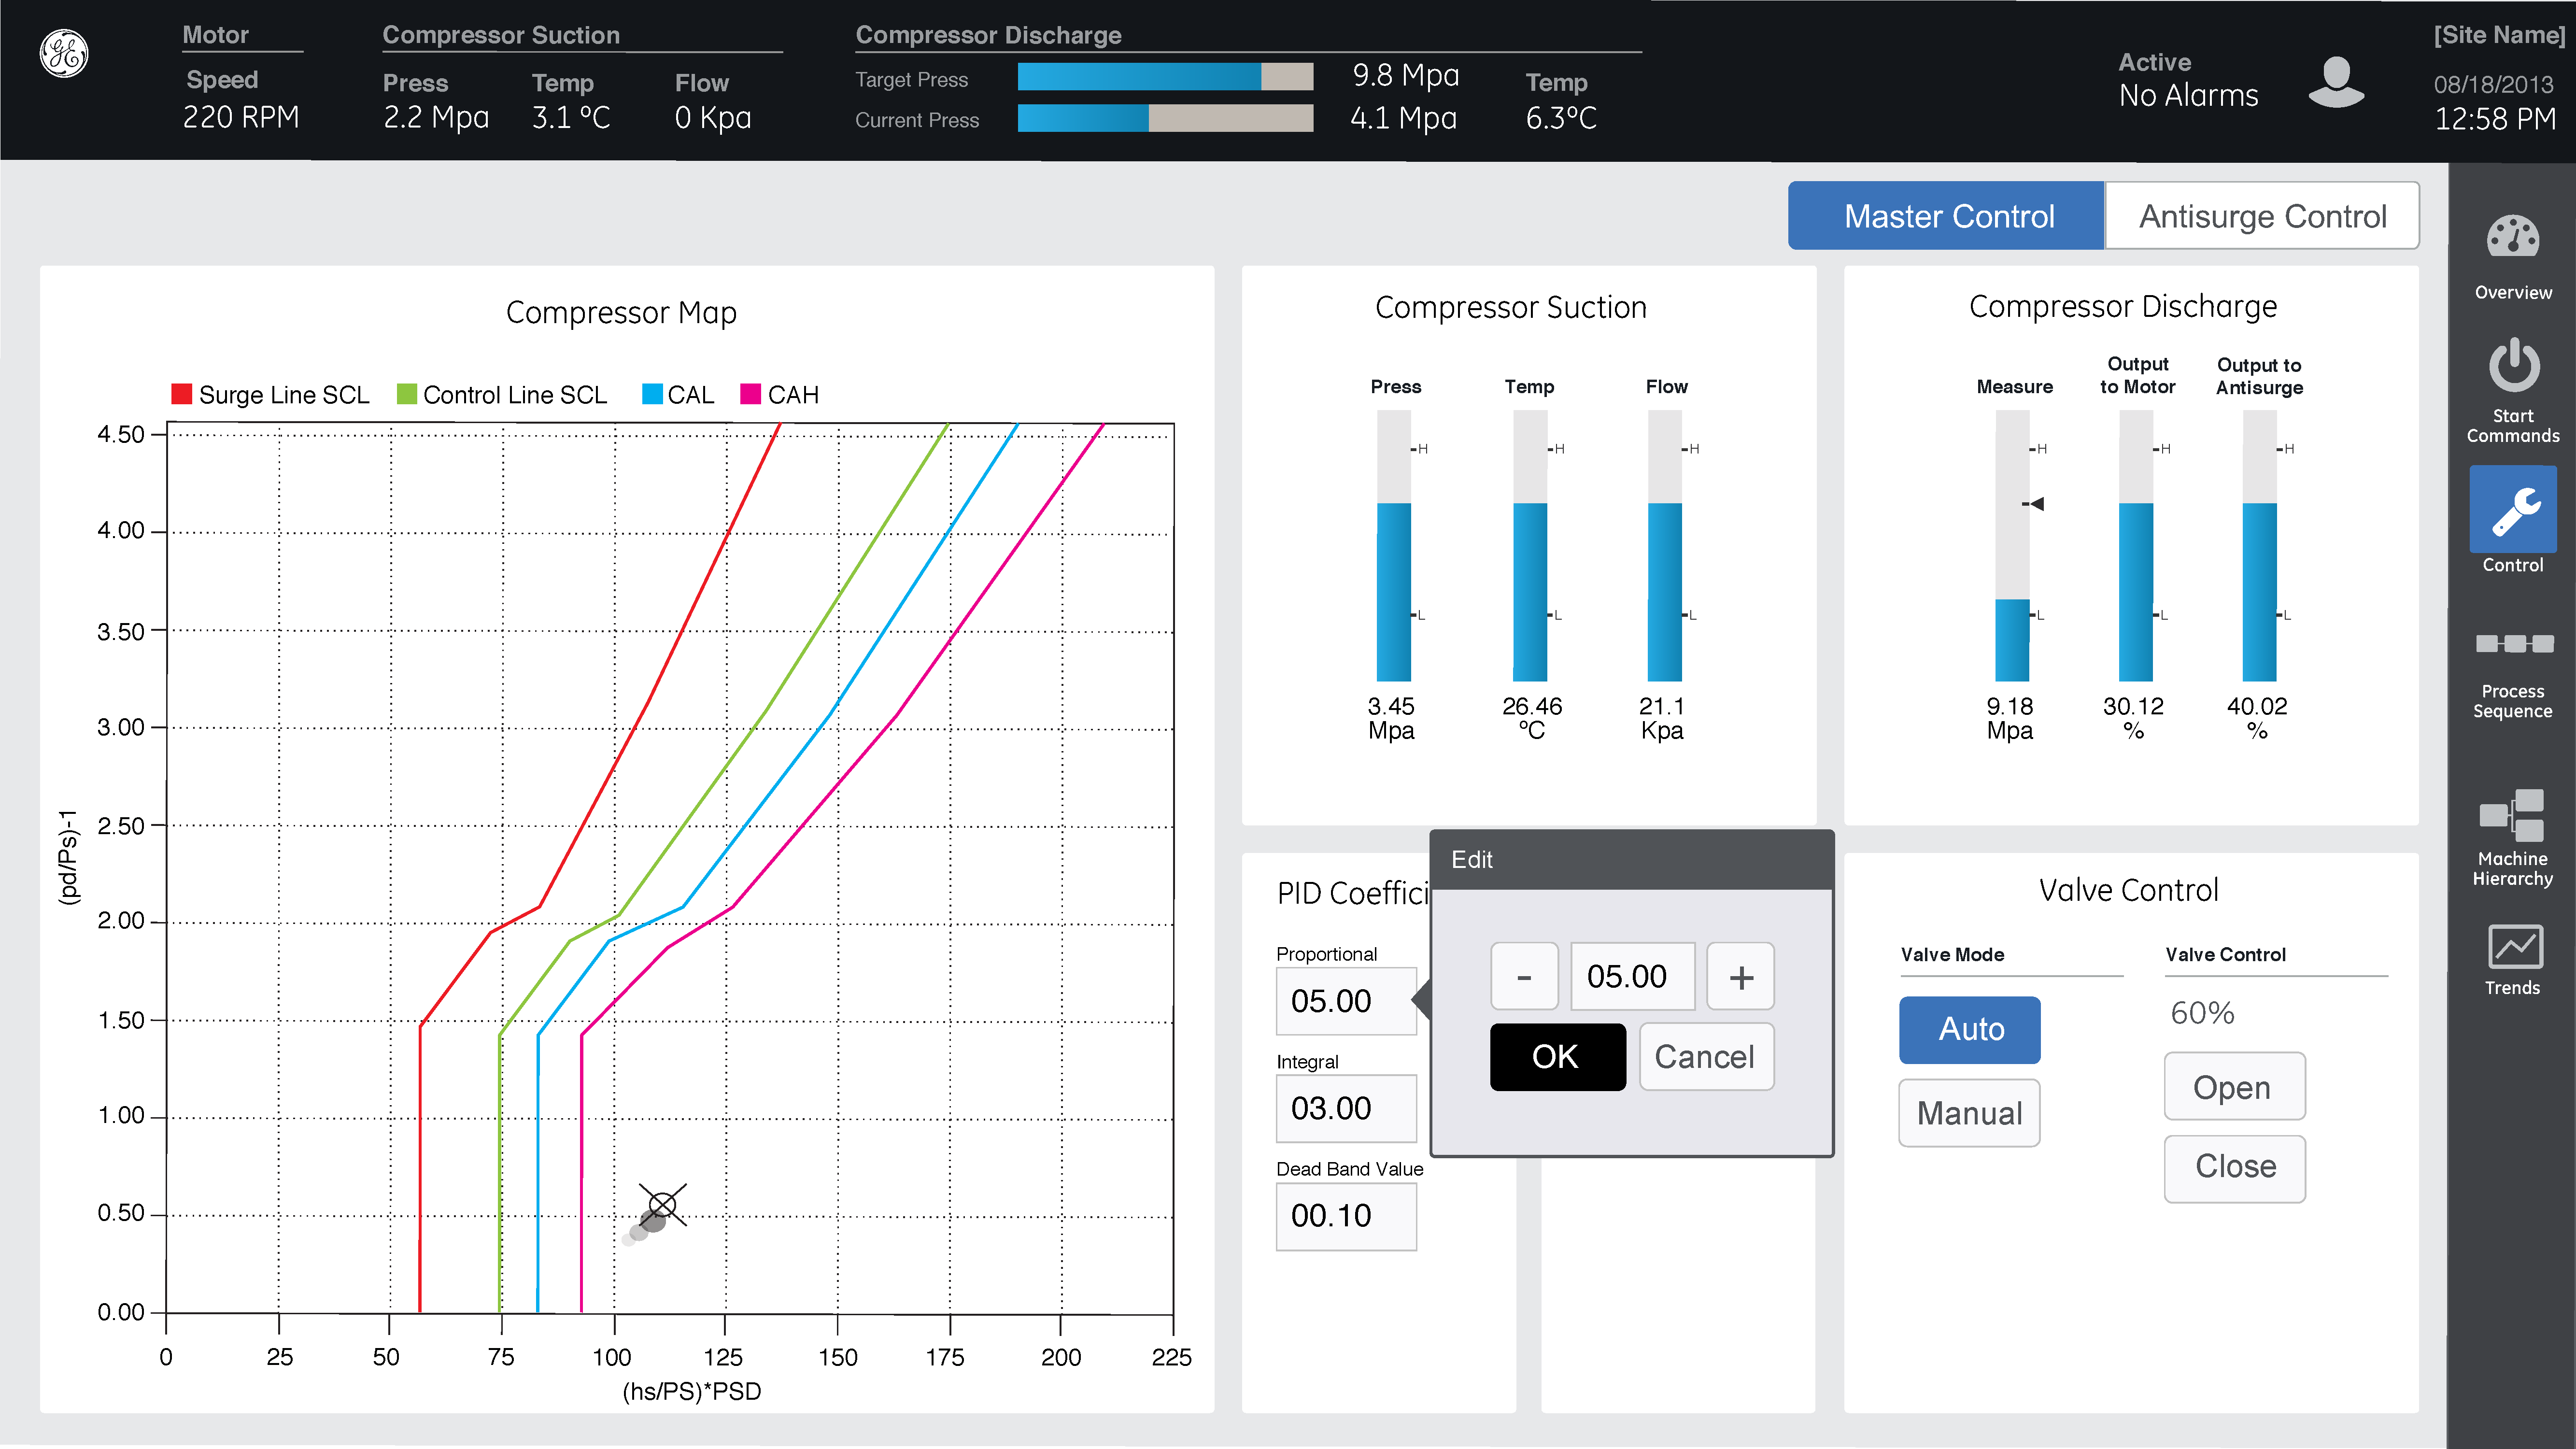Click the 6.3°C discharge temp value
The width and height of the screenshot is (2576, 1449).
click(1561, 118)
